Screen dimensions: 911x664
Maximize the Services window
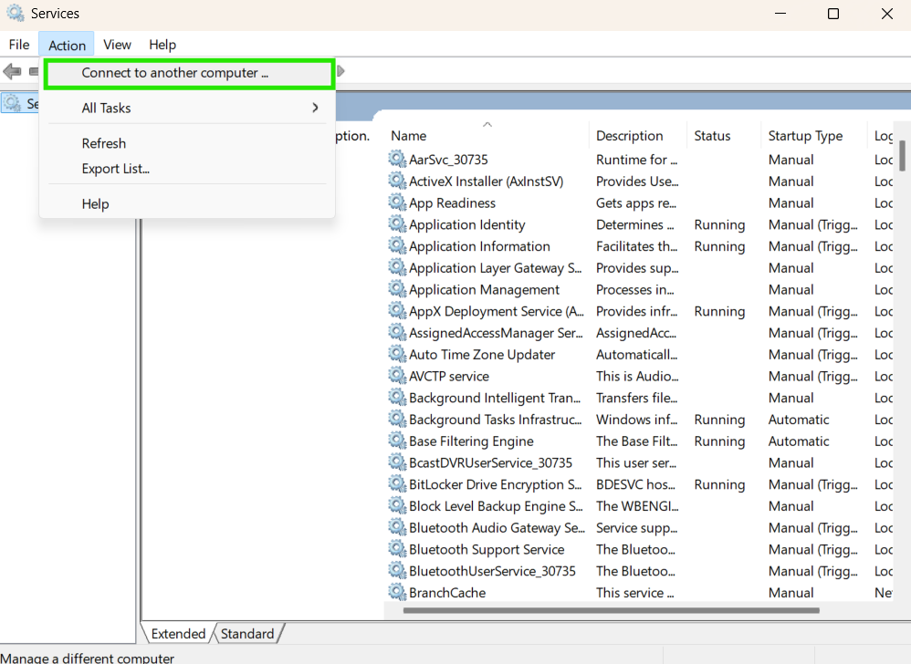(x=833, y=14)
